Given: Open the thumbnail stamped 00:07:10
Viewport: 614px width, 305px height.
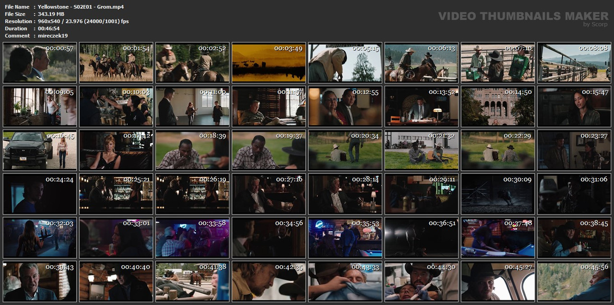Looking at the screenshot, I should 498,63.
